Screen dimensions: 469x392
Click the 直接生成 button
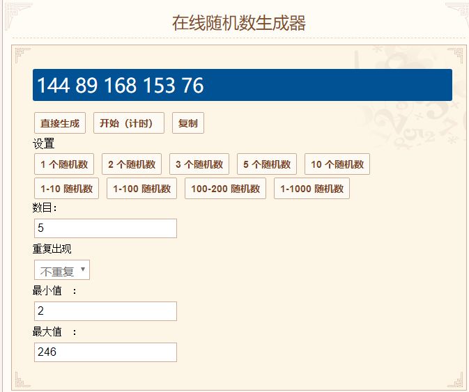[60, 123]
